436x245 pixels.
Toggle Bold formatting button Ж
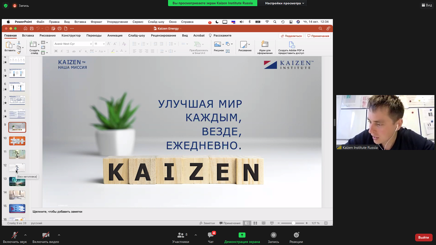pyautogui.click(x=56, y=51)
